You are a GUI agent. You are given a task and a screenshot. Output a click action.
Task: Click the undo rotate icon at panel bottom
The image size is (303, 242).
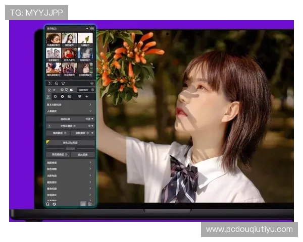coord(48,204)
